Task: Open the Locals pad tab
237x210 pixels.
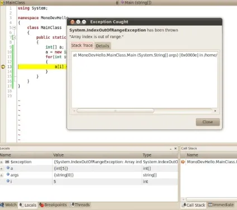Action: [x=28, y=205]
